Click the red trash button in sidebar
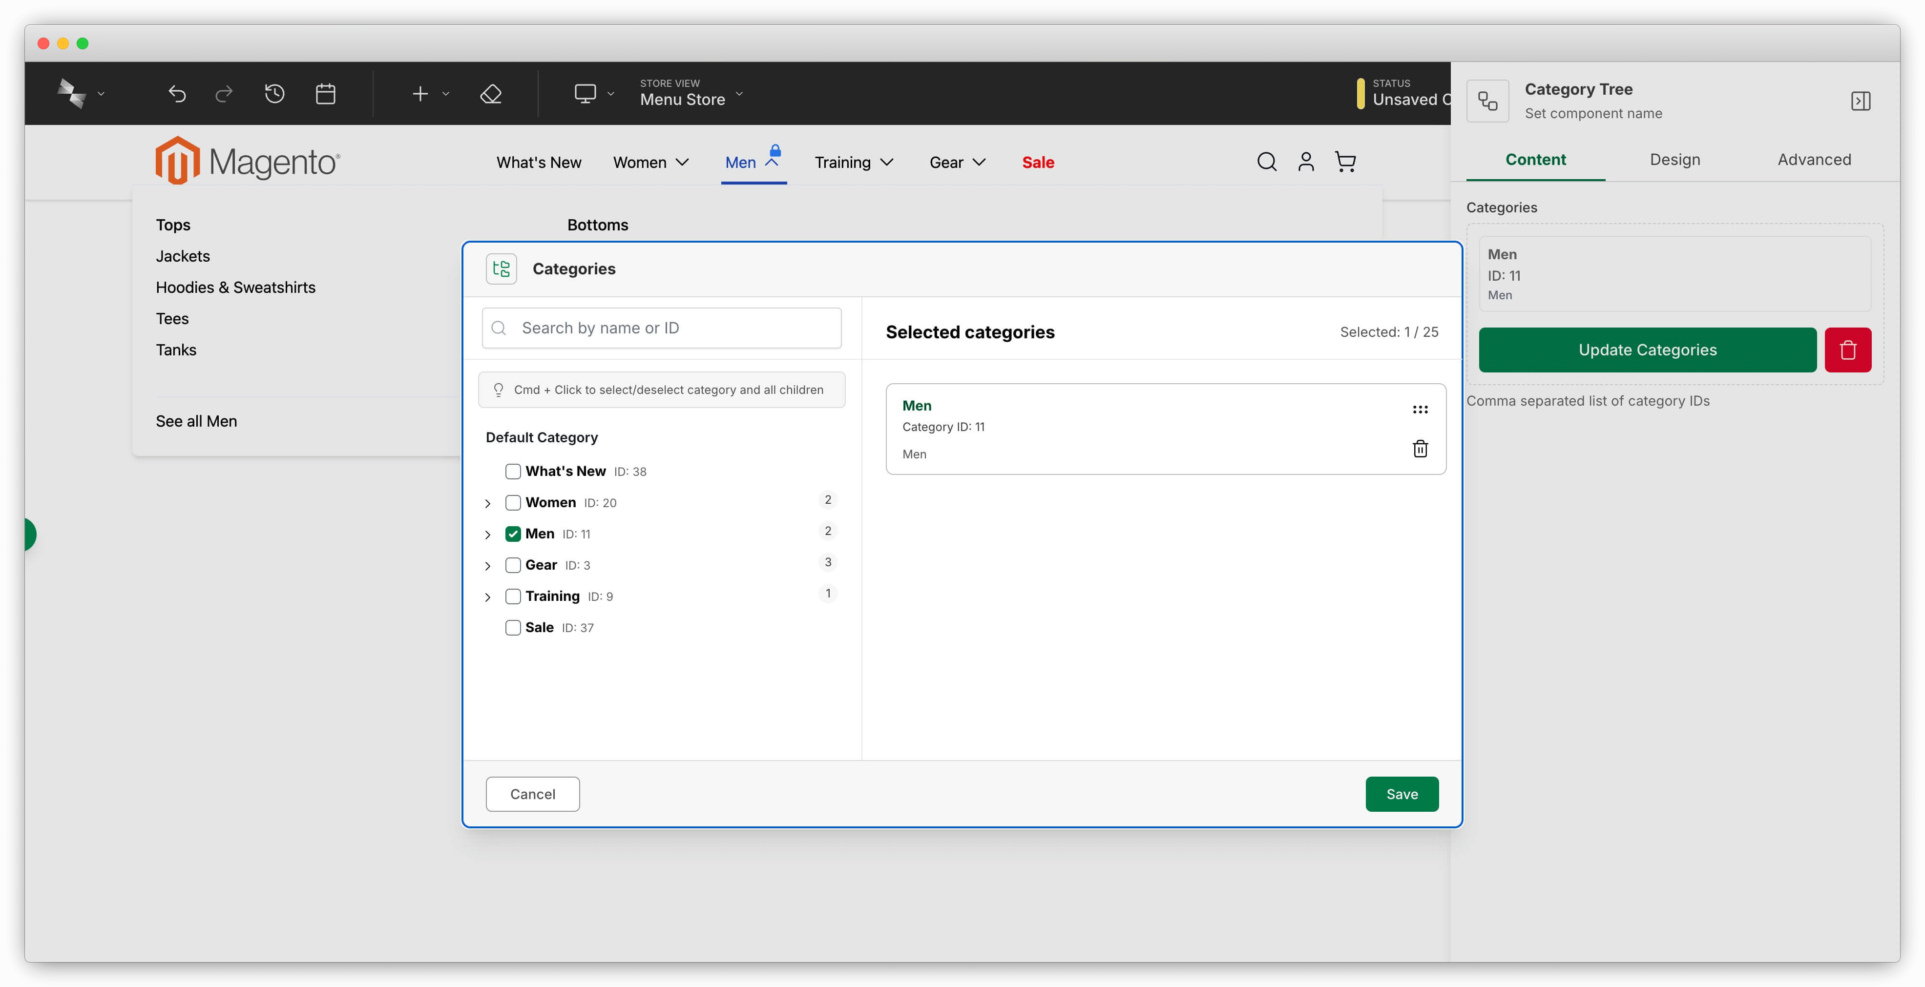The height and width of the screenshot is (987, 1925). (1847, 350)
